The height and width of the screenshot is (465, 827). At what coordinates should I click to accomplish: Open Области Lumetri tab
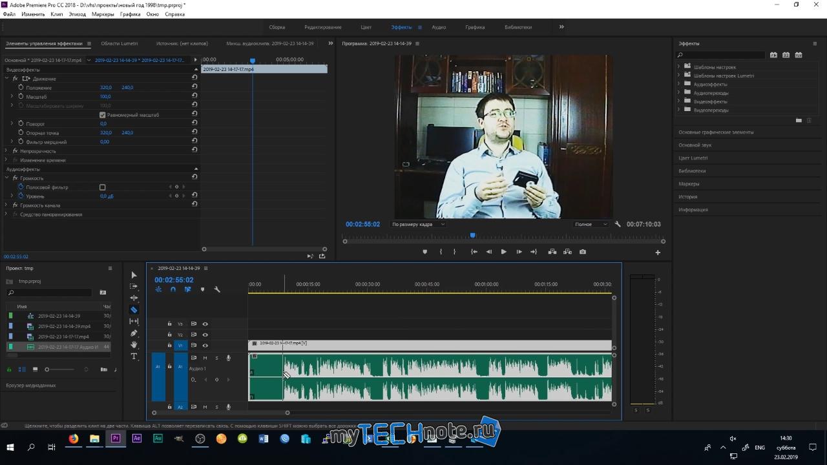pyautogui.click(x=120, y=43)
